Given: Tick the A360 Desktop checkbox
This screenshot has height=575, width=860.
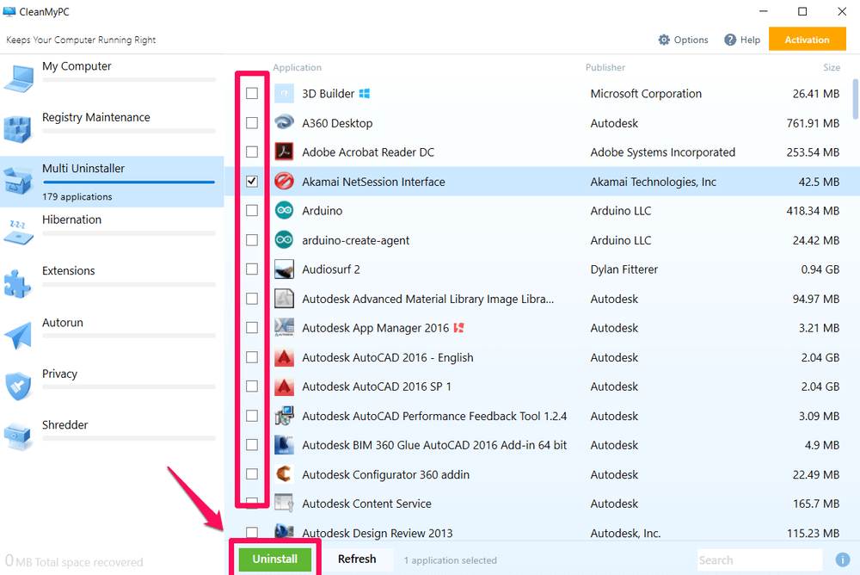Looking at the screenshot, I should point(252,122).
